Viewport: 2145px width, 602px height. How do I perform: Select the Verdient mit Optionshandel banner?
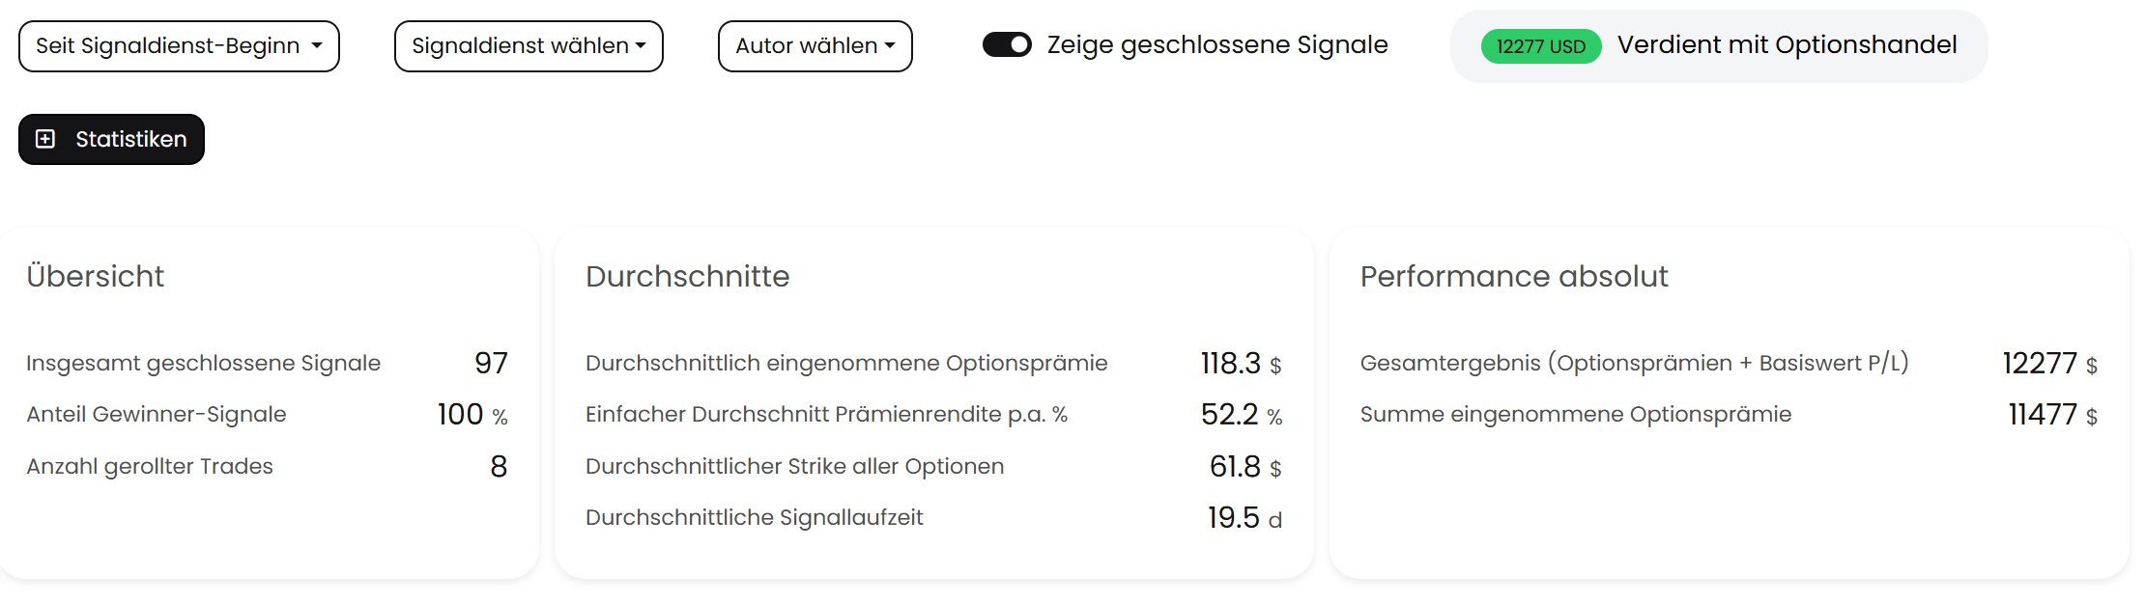(1720, 44)
